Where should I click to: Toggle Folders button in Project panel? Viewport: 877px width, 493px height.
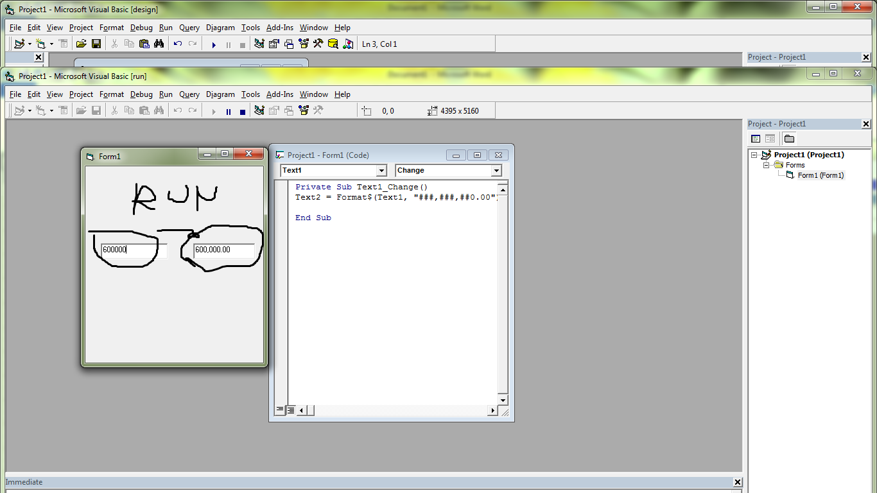(x=789, y=139)
